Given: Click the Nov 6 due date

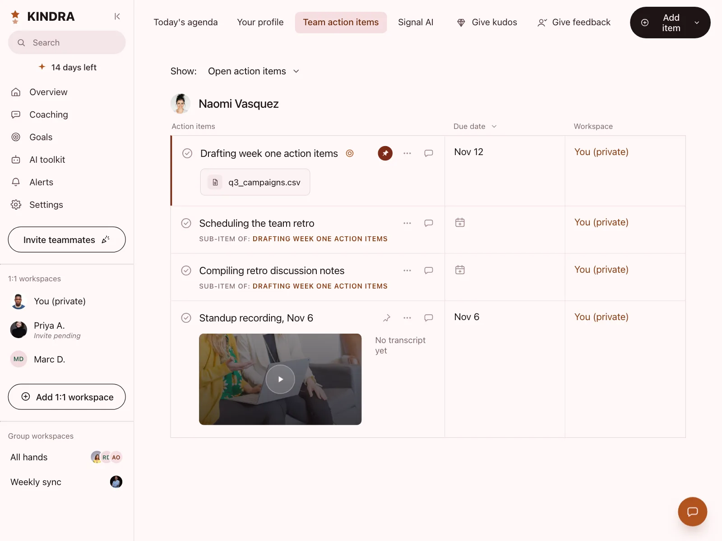Looking at the screenshot, I should pyautogui.click(x=467, y=317).
